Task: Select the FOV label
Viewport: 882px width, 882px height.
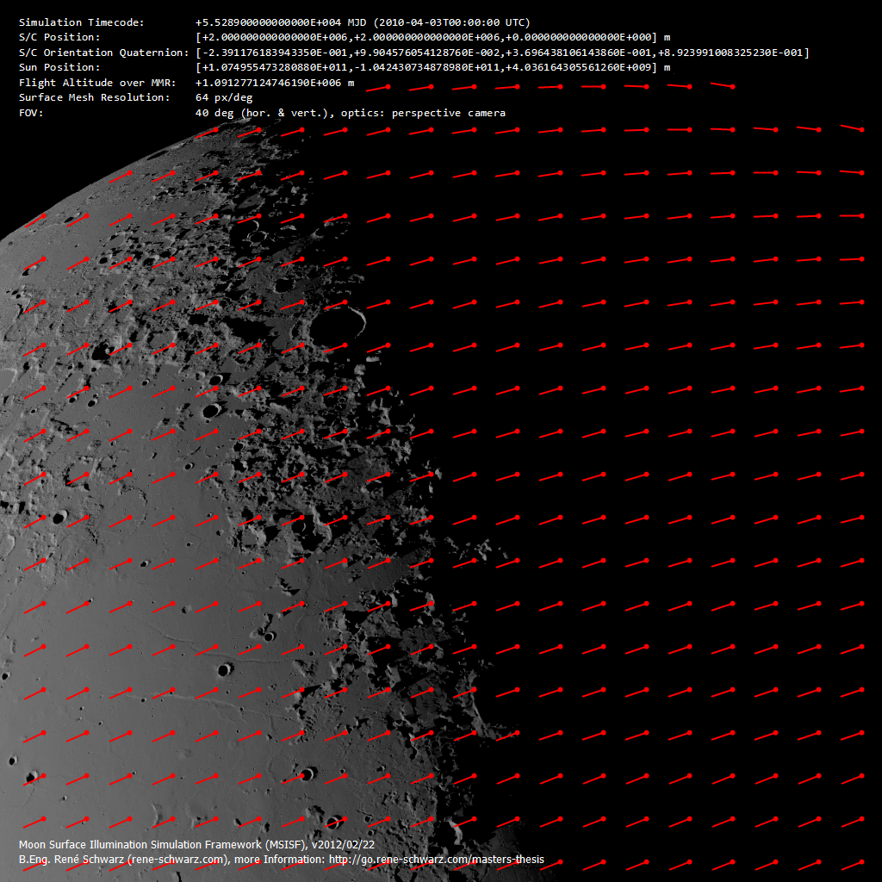Action: (30, 113)
